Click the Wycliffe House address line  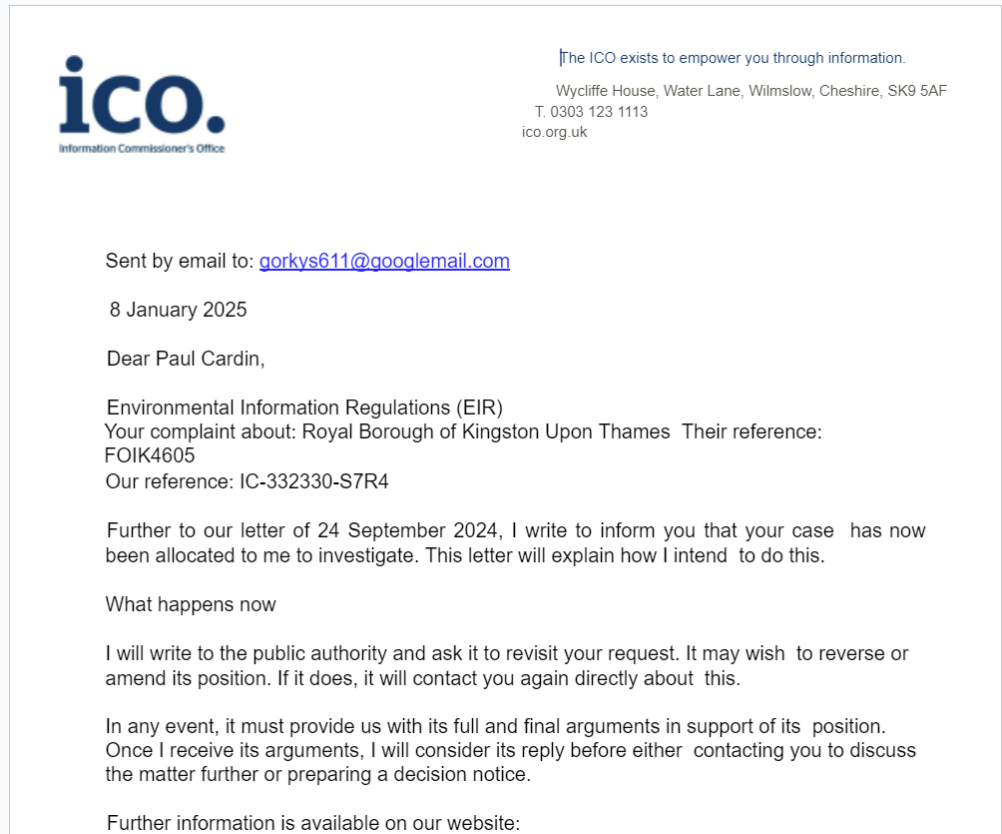tap(751, 91)
